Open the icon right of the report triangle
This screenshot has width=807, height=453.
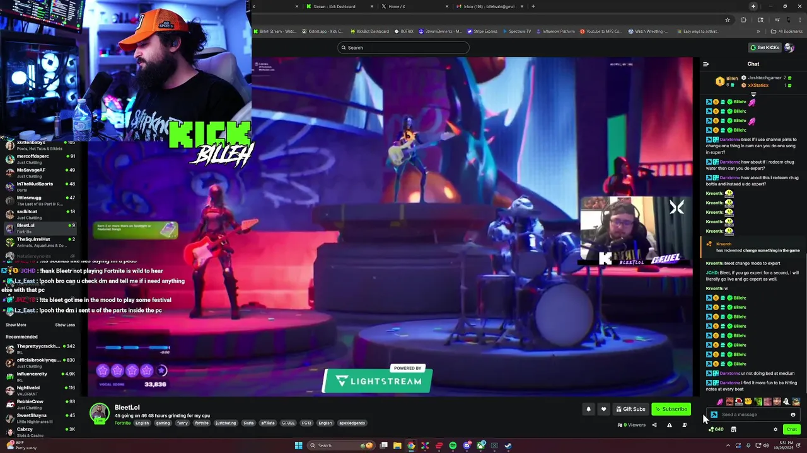coord(685,425)
